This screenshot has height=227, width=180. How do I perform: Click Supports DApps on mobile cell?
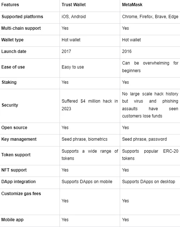point(87,182)
